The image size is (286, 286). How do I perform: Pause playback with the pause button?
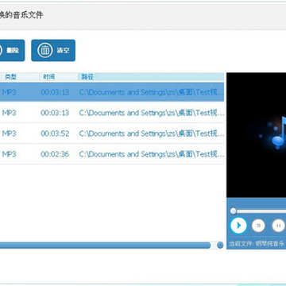(278, 226)
